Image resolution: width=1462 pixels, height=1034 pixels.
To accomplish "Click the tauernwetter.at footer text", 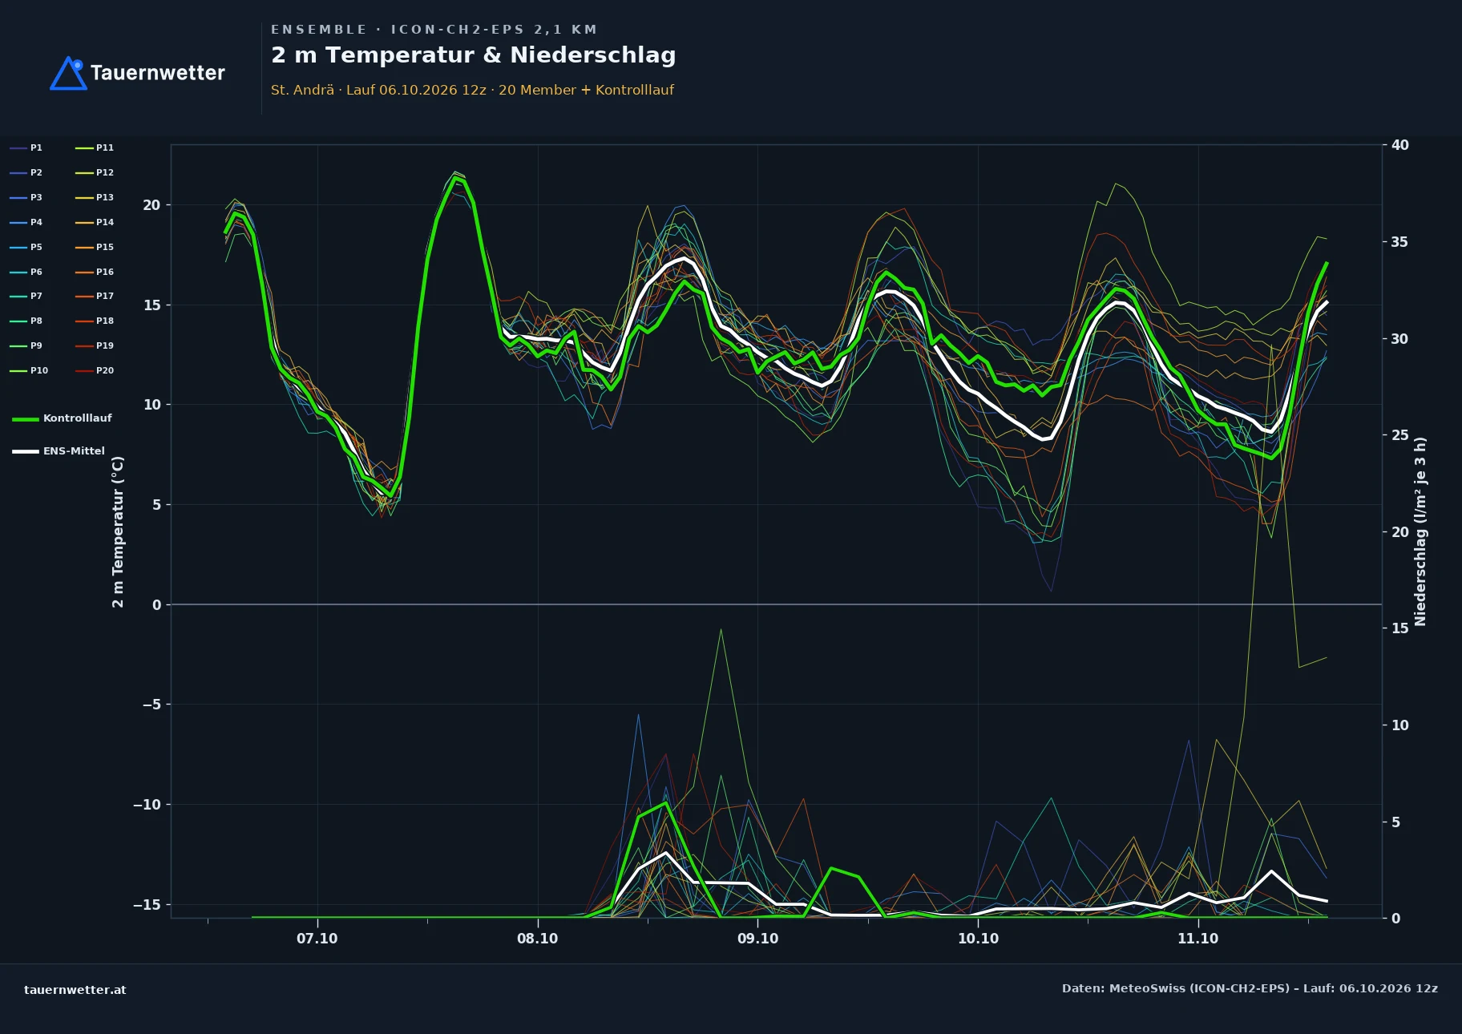I will coord(75,990).
